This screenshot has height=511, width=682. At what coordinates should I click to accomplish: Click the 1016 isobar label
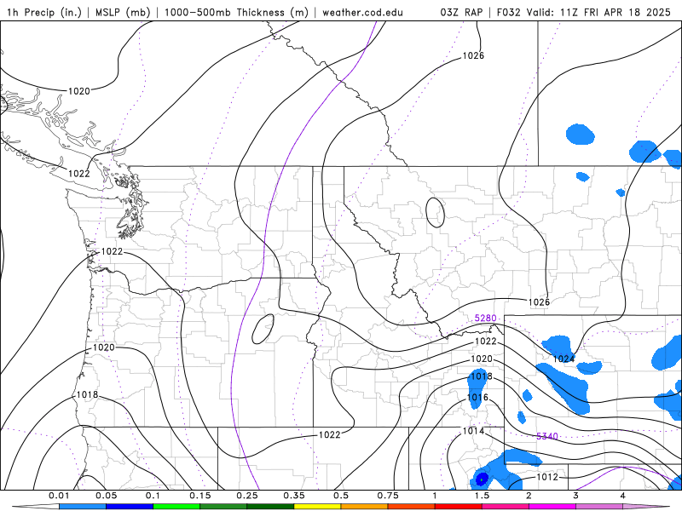(477, 398)
